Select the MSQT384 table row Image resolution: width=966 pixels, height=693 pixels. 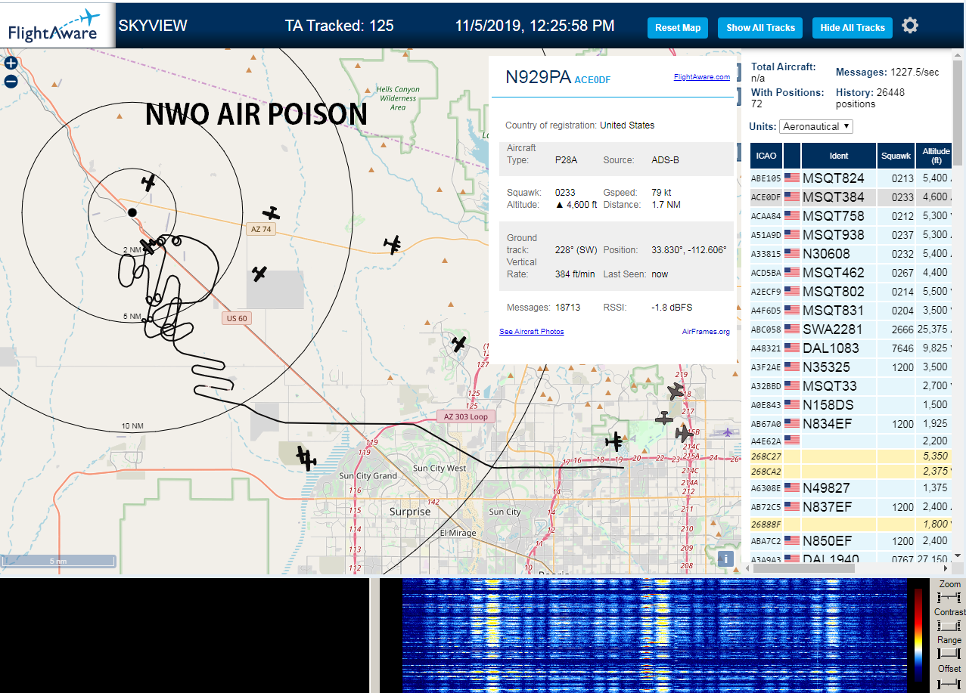851,197
